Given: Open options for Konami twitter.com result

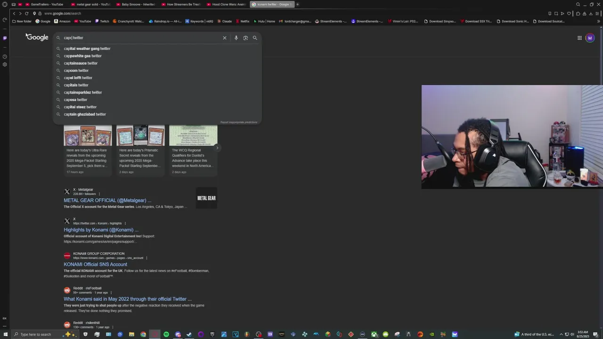Looking at the screenshot, I should coord(125,224).
